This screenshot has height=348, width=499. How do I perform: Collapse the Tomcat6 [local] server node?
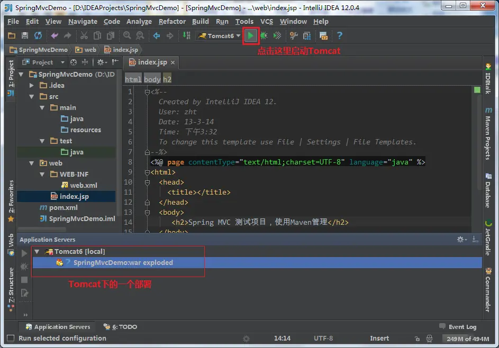point(37,252)
